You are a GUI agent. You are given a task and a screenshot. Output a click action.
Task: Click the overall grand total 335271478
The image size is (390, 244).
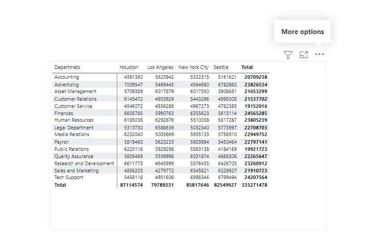tap(254, 185)
